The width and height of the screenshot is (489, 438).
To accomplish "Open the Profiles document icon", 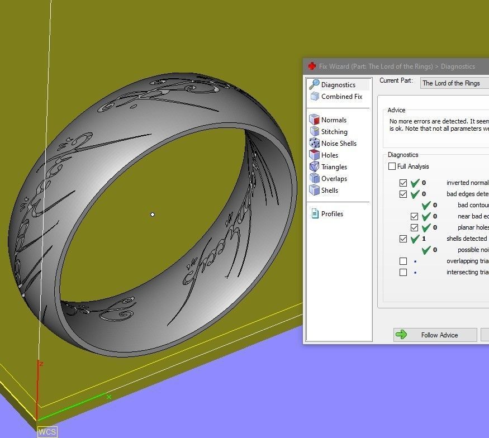I will tap(315, 213).
